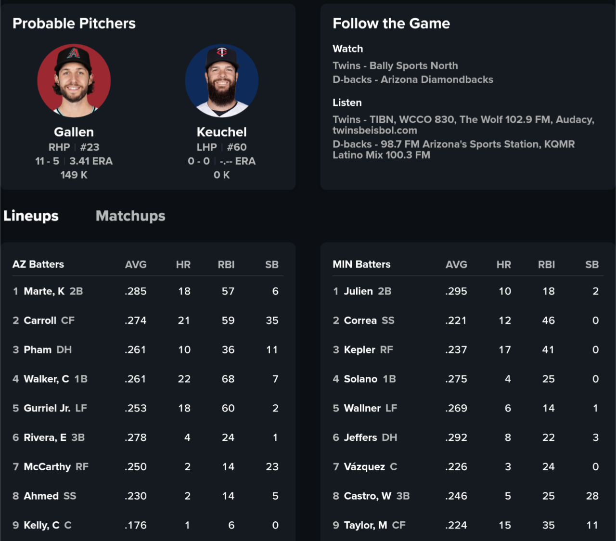Click Kelly, C in AZ batters
This screenshot has width=616, height=541.
[x=41, y=525]
